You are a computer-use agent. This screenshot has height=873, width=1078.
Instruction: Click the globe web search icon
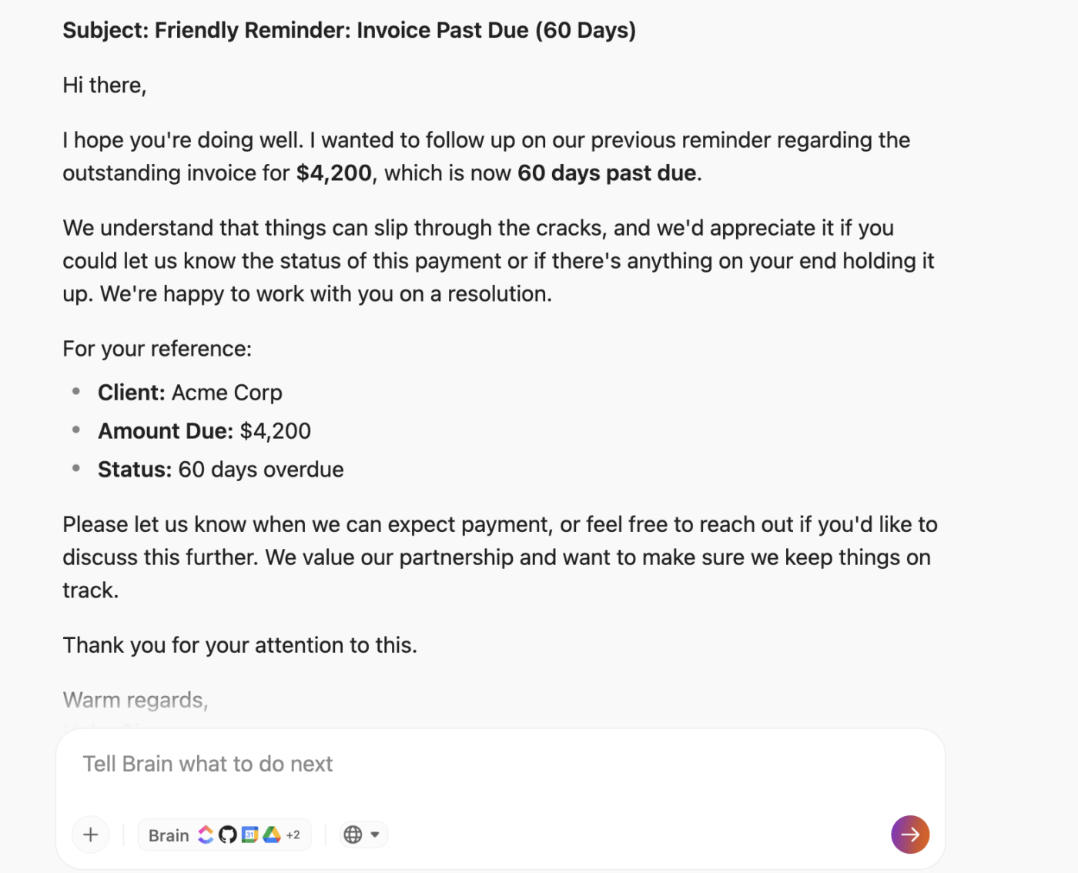[x=353, y=835]
